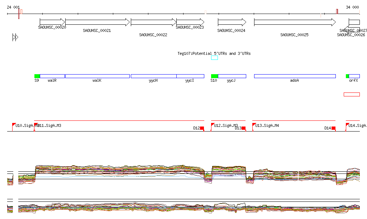The height and width of the screenshot is (219, 367).
Task: Select the adsA gene box
Action: (x=295, y=76)
